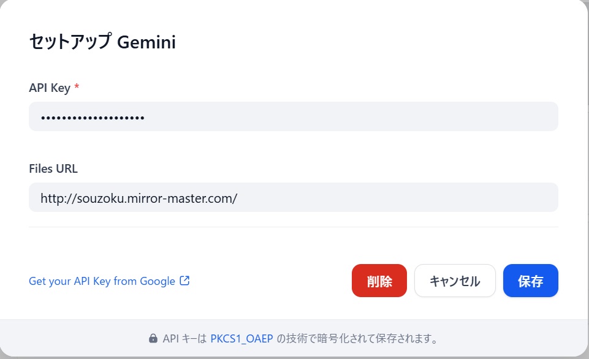Save the Gemini setup with 保存
Viewport: 589px width, 359px height.
(530, 280)
